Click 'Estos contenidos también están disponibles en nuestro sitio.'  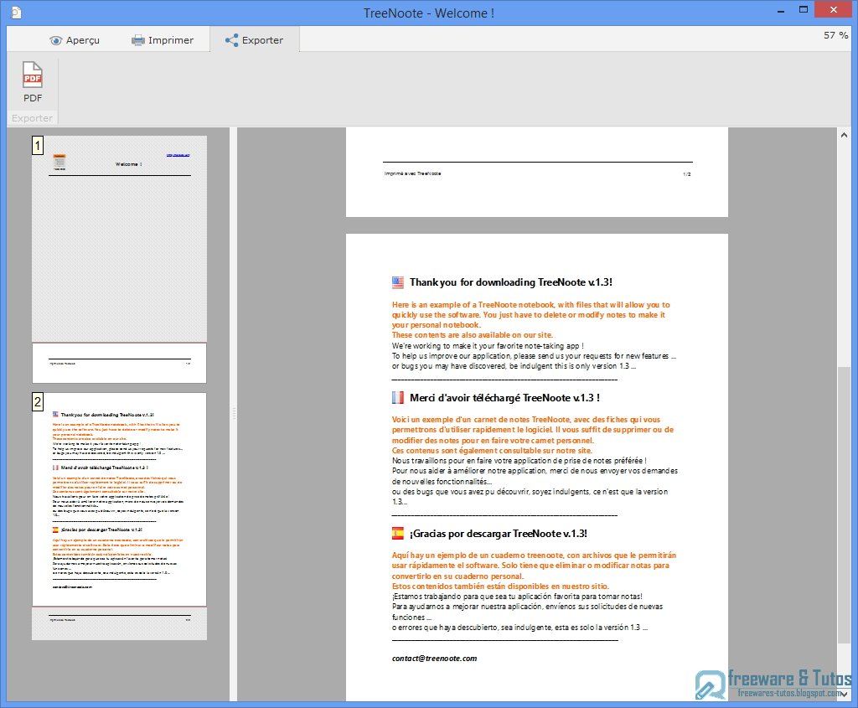click(500, 586)
